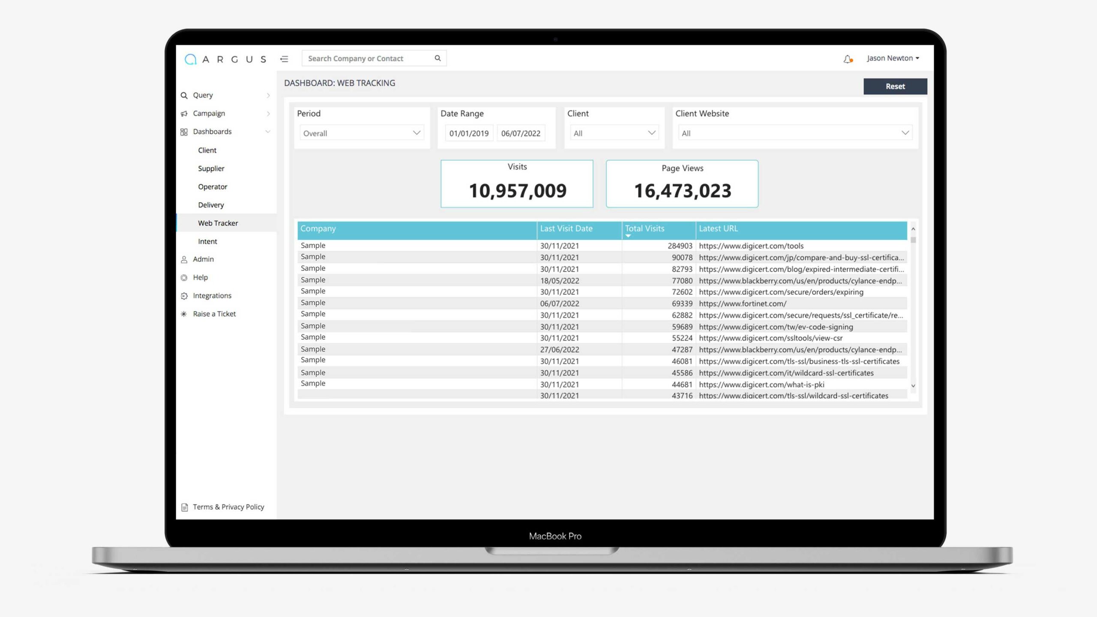This screenshot has height=617, width=1097.
Task: Open the Period dropdown selector
Action: [x=361, y=133]
